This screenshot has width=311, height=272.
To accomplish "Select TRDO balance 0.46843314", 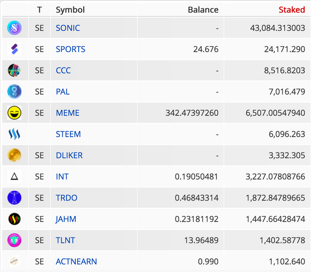I will tap(196, 198).
